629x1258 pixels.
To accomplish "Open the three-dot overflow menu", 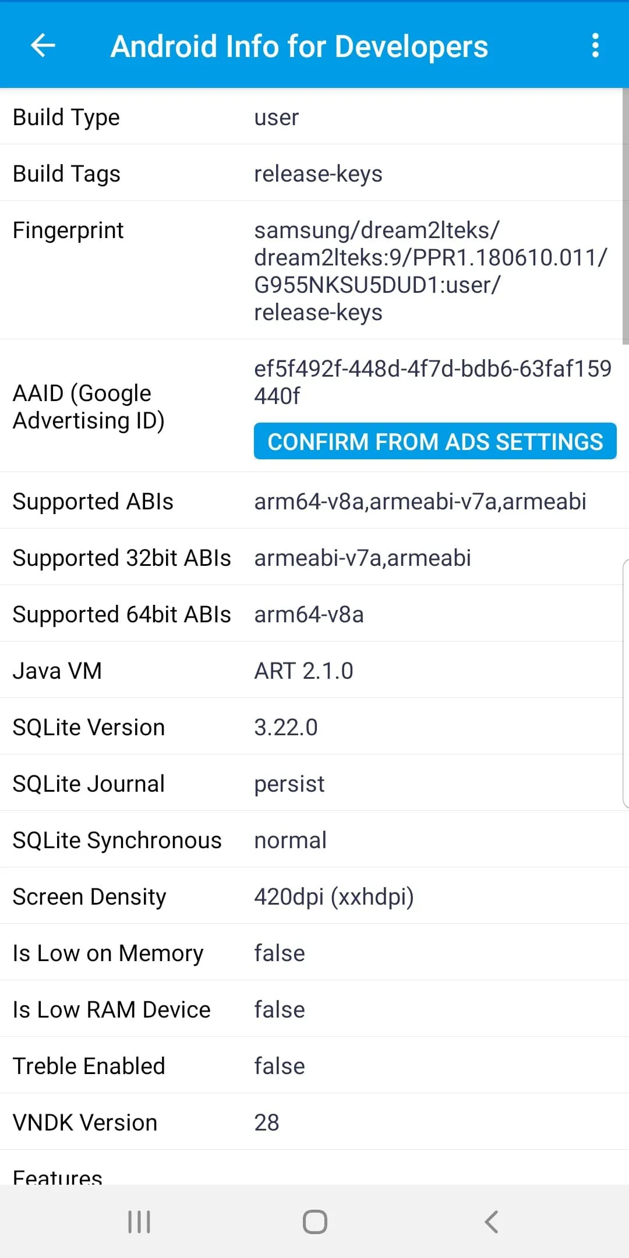I will point(595,45).
